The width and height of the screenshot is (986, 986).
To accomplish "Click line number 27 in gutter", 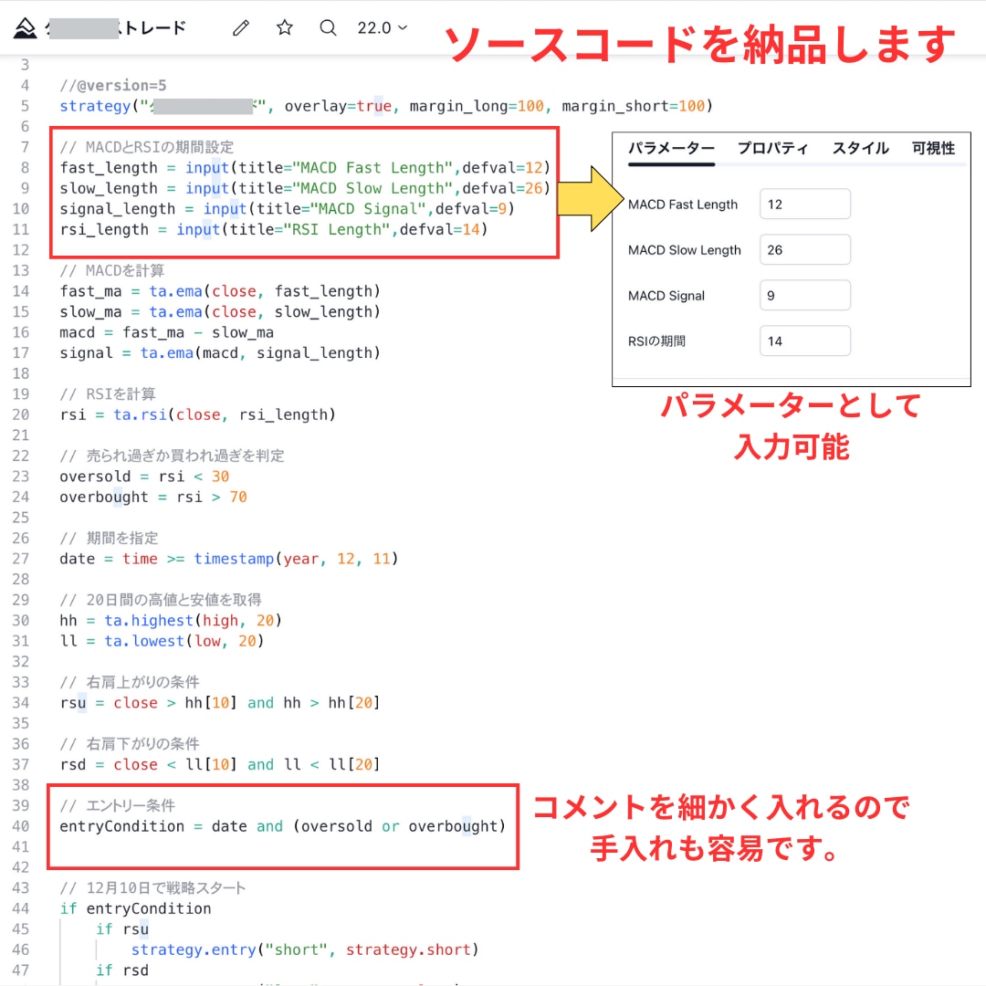I will pos(21,559).
